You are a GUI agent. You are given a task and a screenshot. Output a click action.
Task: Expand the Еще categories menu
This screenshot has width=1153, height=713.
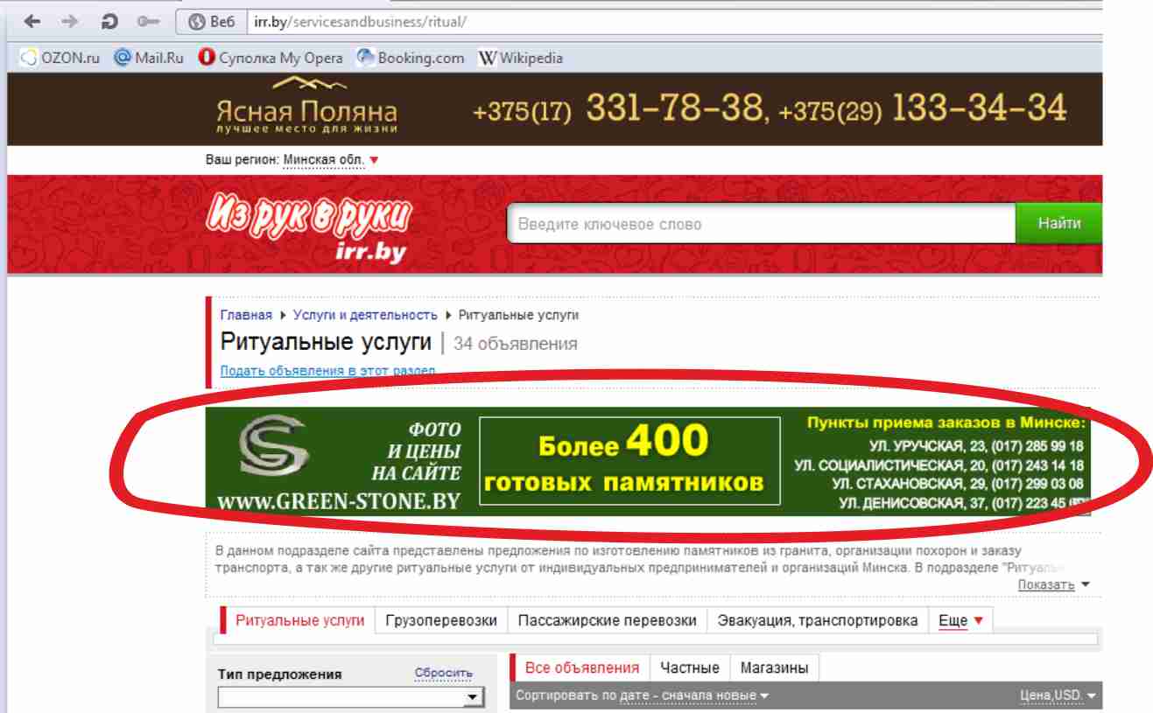tap(960, 621)
